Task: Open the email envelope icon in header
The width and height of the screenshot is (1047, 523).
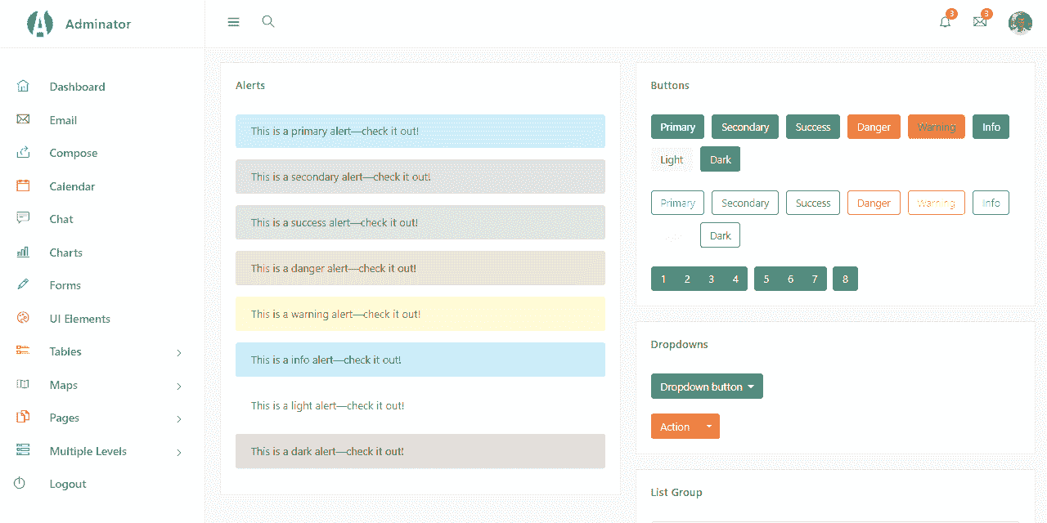Action: point(980,22)
